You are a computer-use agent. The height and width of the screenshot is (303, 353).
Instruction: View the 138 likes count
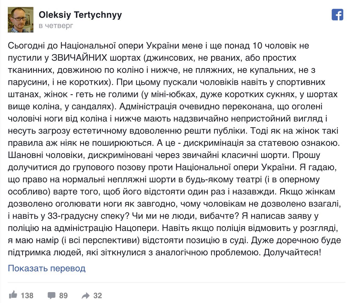coord(27,295)
